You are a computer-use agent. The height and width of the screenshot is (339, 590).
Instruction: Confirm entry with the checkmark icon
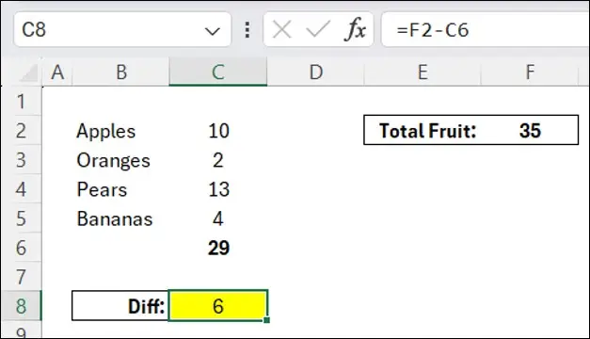point(318,29)
